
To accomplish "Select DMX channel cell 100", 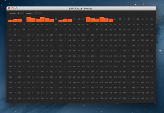I will [x=24, y=35].
